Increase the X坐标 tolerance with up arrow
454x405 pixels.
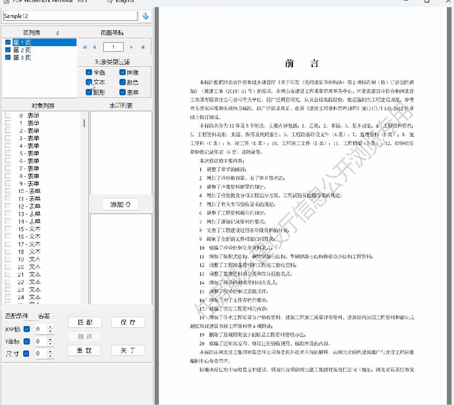click(x=50, y=327)
